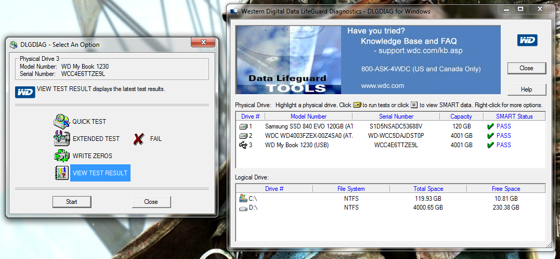Select logical drive C:\ row
The image size is (560, 259).
pyautogui.click(x=390, y=198)
